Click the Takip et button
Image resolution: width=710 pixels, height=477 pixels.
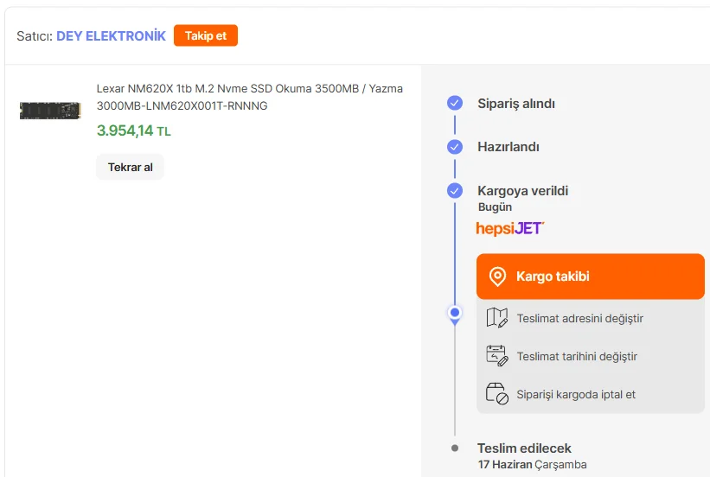(206, 35)
